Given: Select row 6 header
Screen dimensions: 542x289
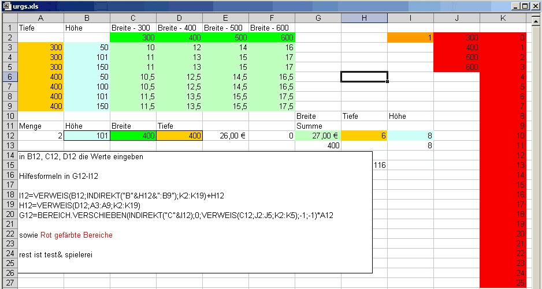Looking at the screenshot, I should tap(10, 77).
